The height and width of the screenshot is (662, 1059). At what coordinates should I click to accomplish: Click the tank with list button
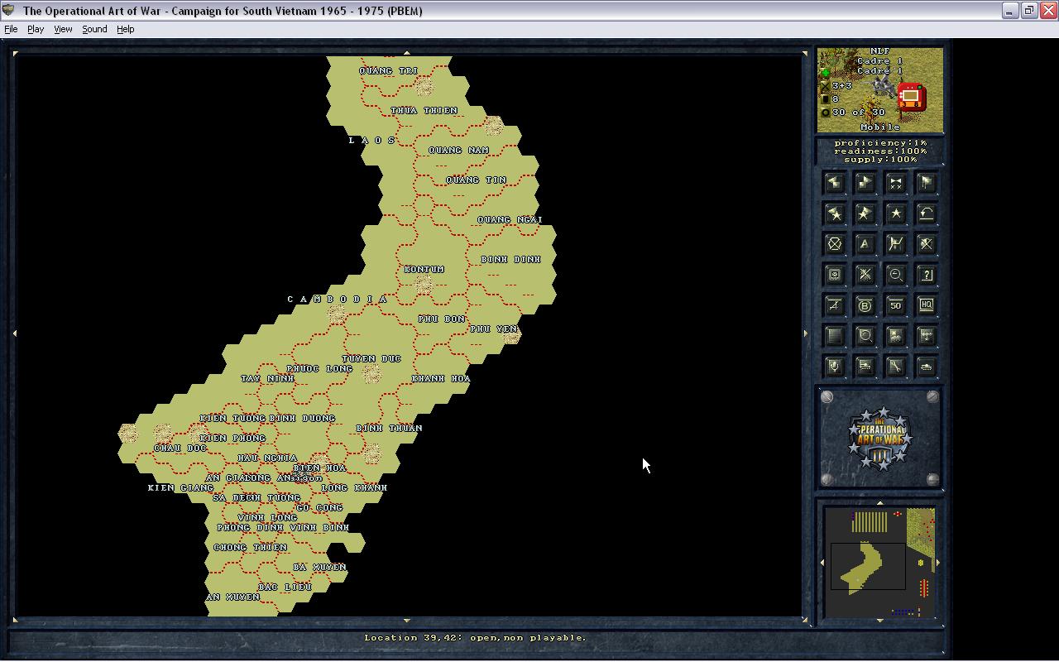(865, 367)
